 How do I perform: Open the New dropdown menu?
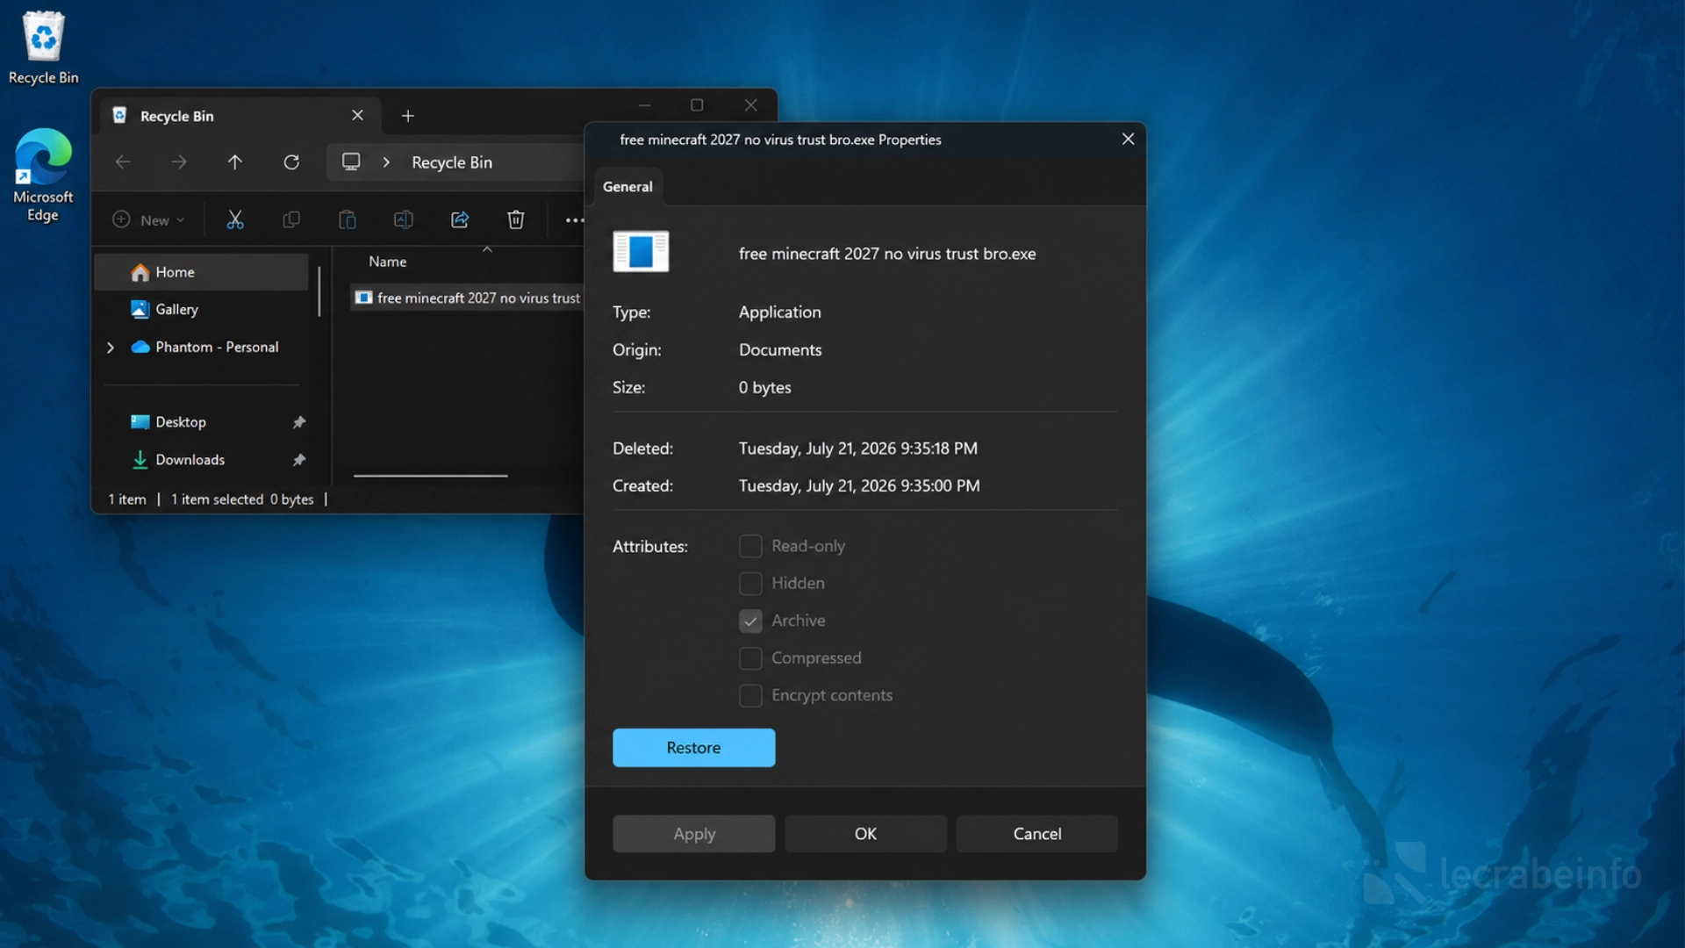pyautogui.click(x=148, y=220)
